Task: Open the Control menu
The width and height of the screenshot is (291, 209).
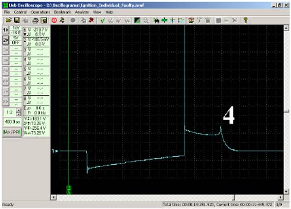Action: [20, 12]
